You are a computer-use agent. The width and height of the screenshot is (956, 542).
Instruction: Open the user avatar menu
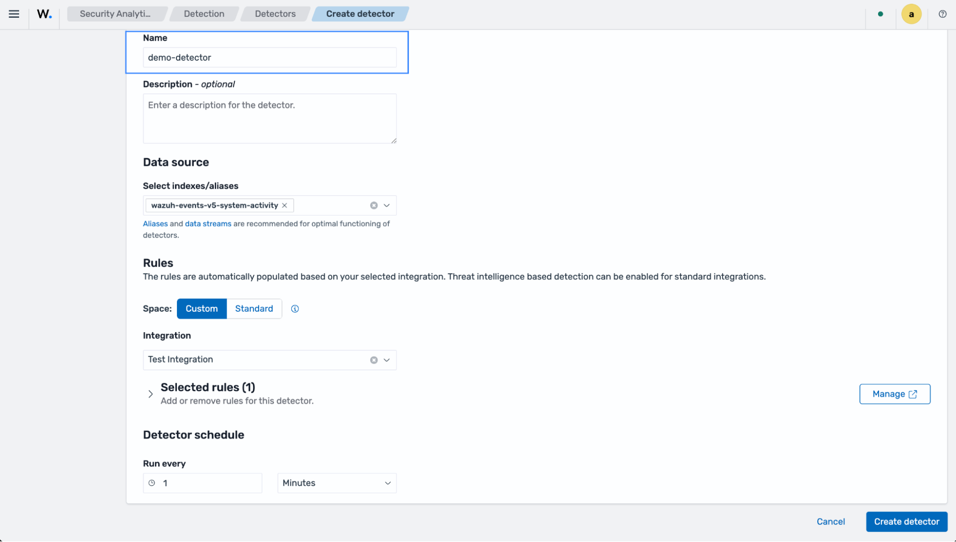click(x=911, y=14)
